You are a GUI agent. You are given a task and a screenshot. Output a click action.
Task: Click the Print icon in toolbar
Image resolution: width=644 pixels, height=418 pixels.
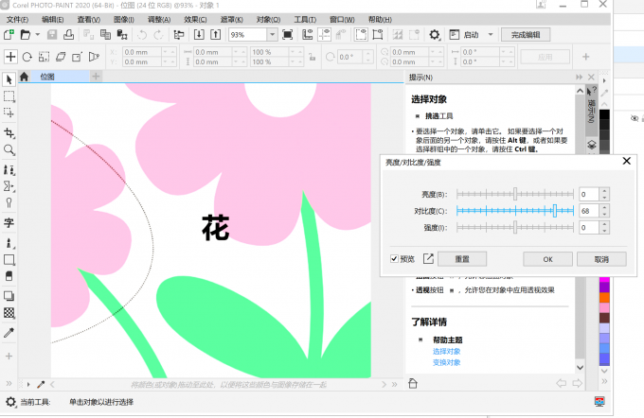[x=68, y=35]
